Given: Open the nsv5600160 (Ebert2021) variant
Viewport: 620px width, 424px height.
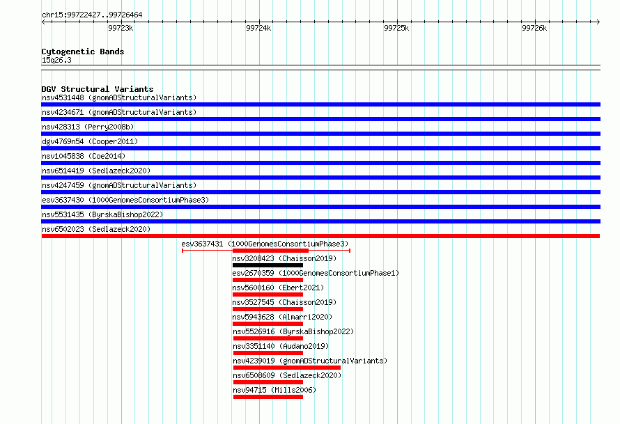Looking at the screenshot, I should pyautogui.click(x=278, y=288).
